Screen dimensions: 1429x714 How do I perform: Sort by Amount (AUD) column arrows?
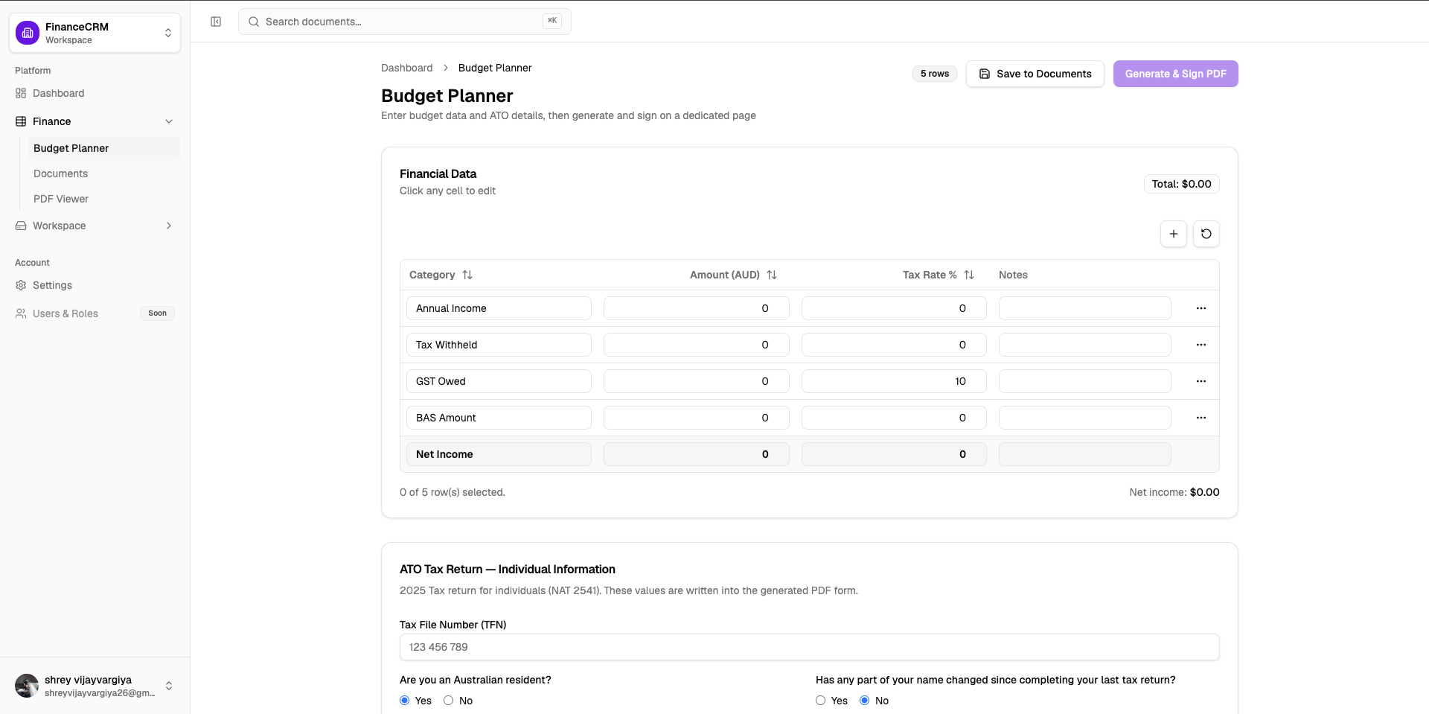[772, 275]
